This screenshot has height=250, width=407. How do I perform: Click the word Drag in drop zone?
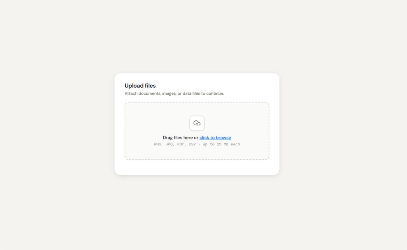coord(168,138)
